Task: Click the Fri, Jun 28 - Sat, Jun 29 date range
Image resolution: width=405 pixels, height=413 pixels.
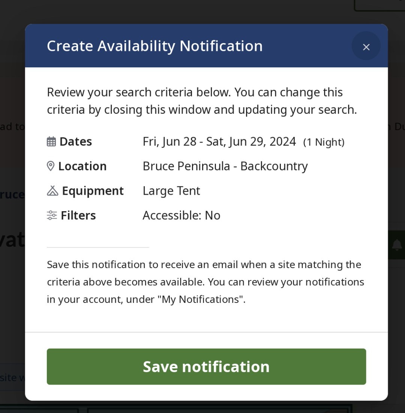Action: tap(219, 142)
